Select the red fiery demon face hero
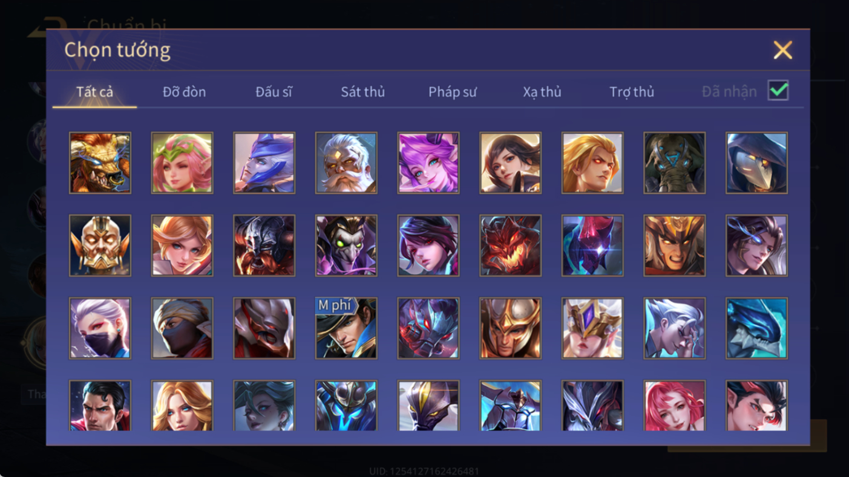Viewport: 849px width, 477px height. pyautogui.click(x=510, y=245)
